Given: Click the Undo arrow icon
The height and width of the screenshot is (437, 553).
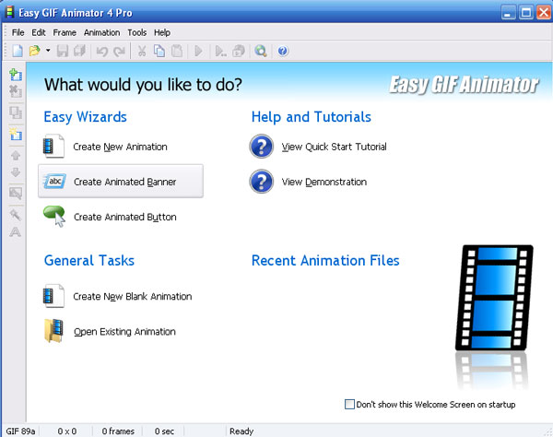Looking at the screenshot, I should tap(102, 52).
